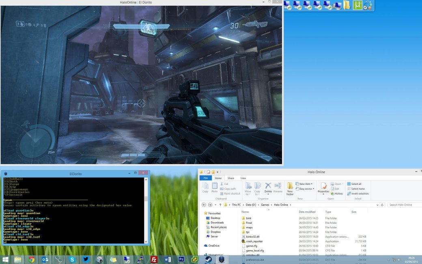Screen dimensions: 422x264
Task: Open Steam from the taskbar
Action: click(208, 260)
